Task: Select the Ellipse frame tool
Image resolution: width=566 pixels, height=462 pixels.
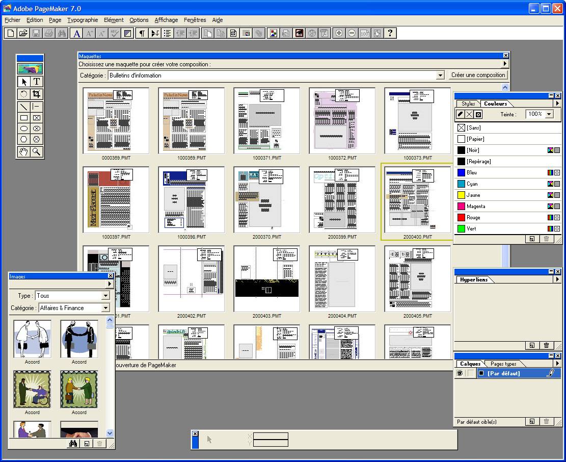Action: [38, 129]
